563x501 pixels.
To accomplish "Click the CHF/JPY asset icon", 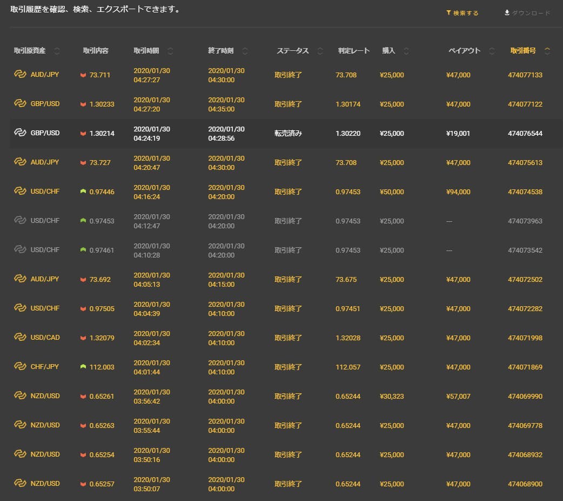I will (20, 367).
